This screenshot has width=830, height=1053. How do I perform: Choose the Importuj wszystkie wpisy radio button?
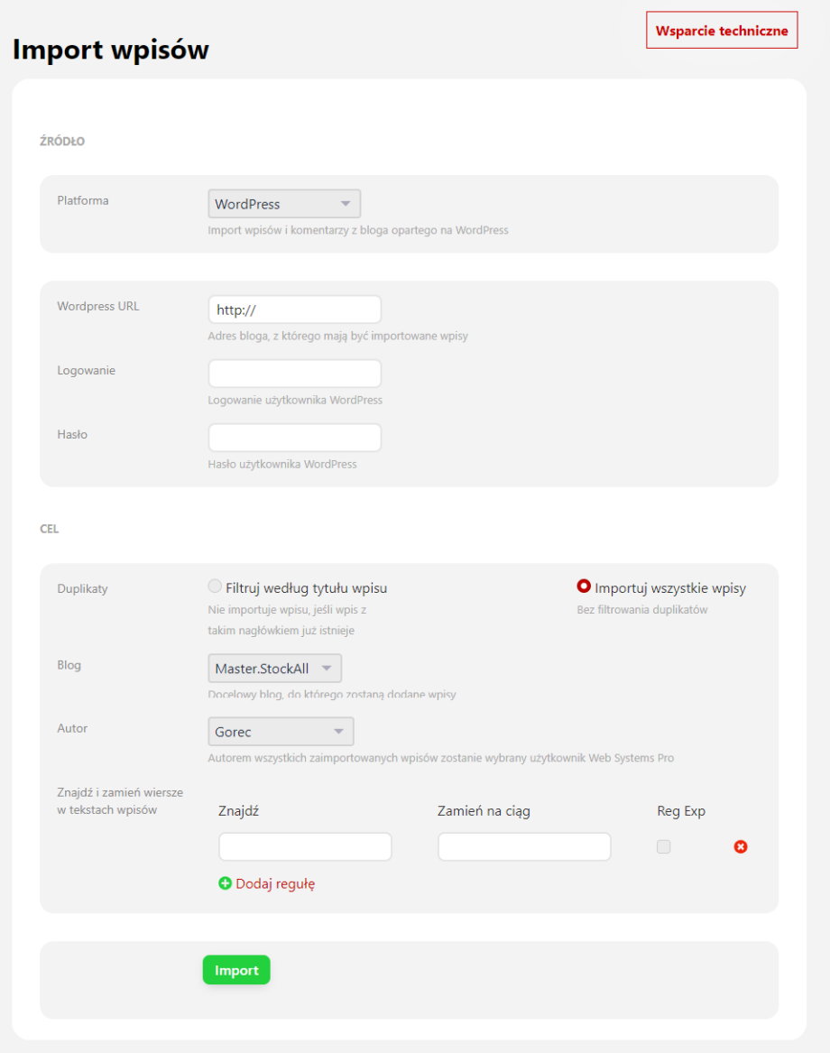[x=584, y=587]
